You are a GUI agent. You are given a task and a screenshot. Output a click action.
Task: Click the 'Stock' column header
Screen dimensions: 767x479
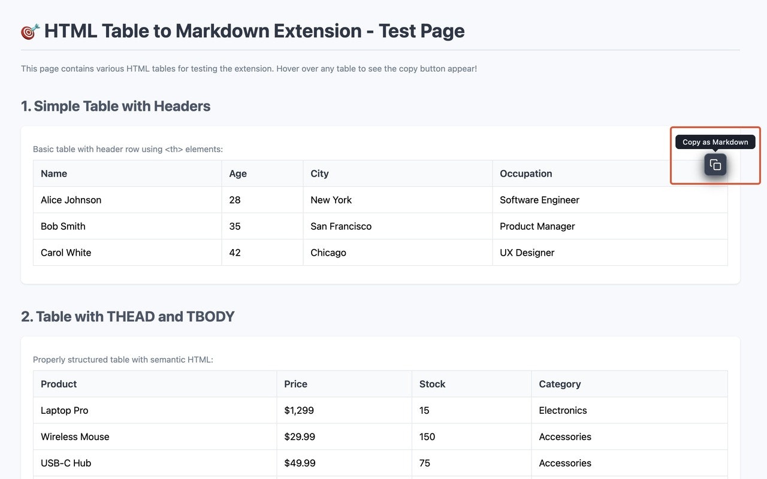[x=472, y=384]
